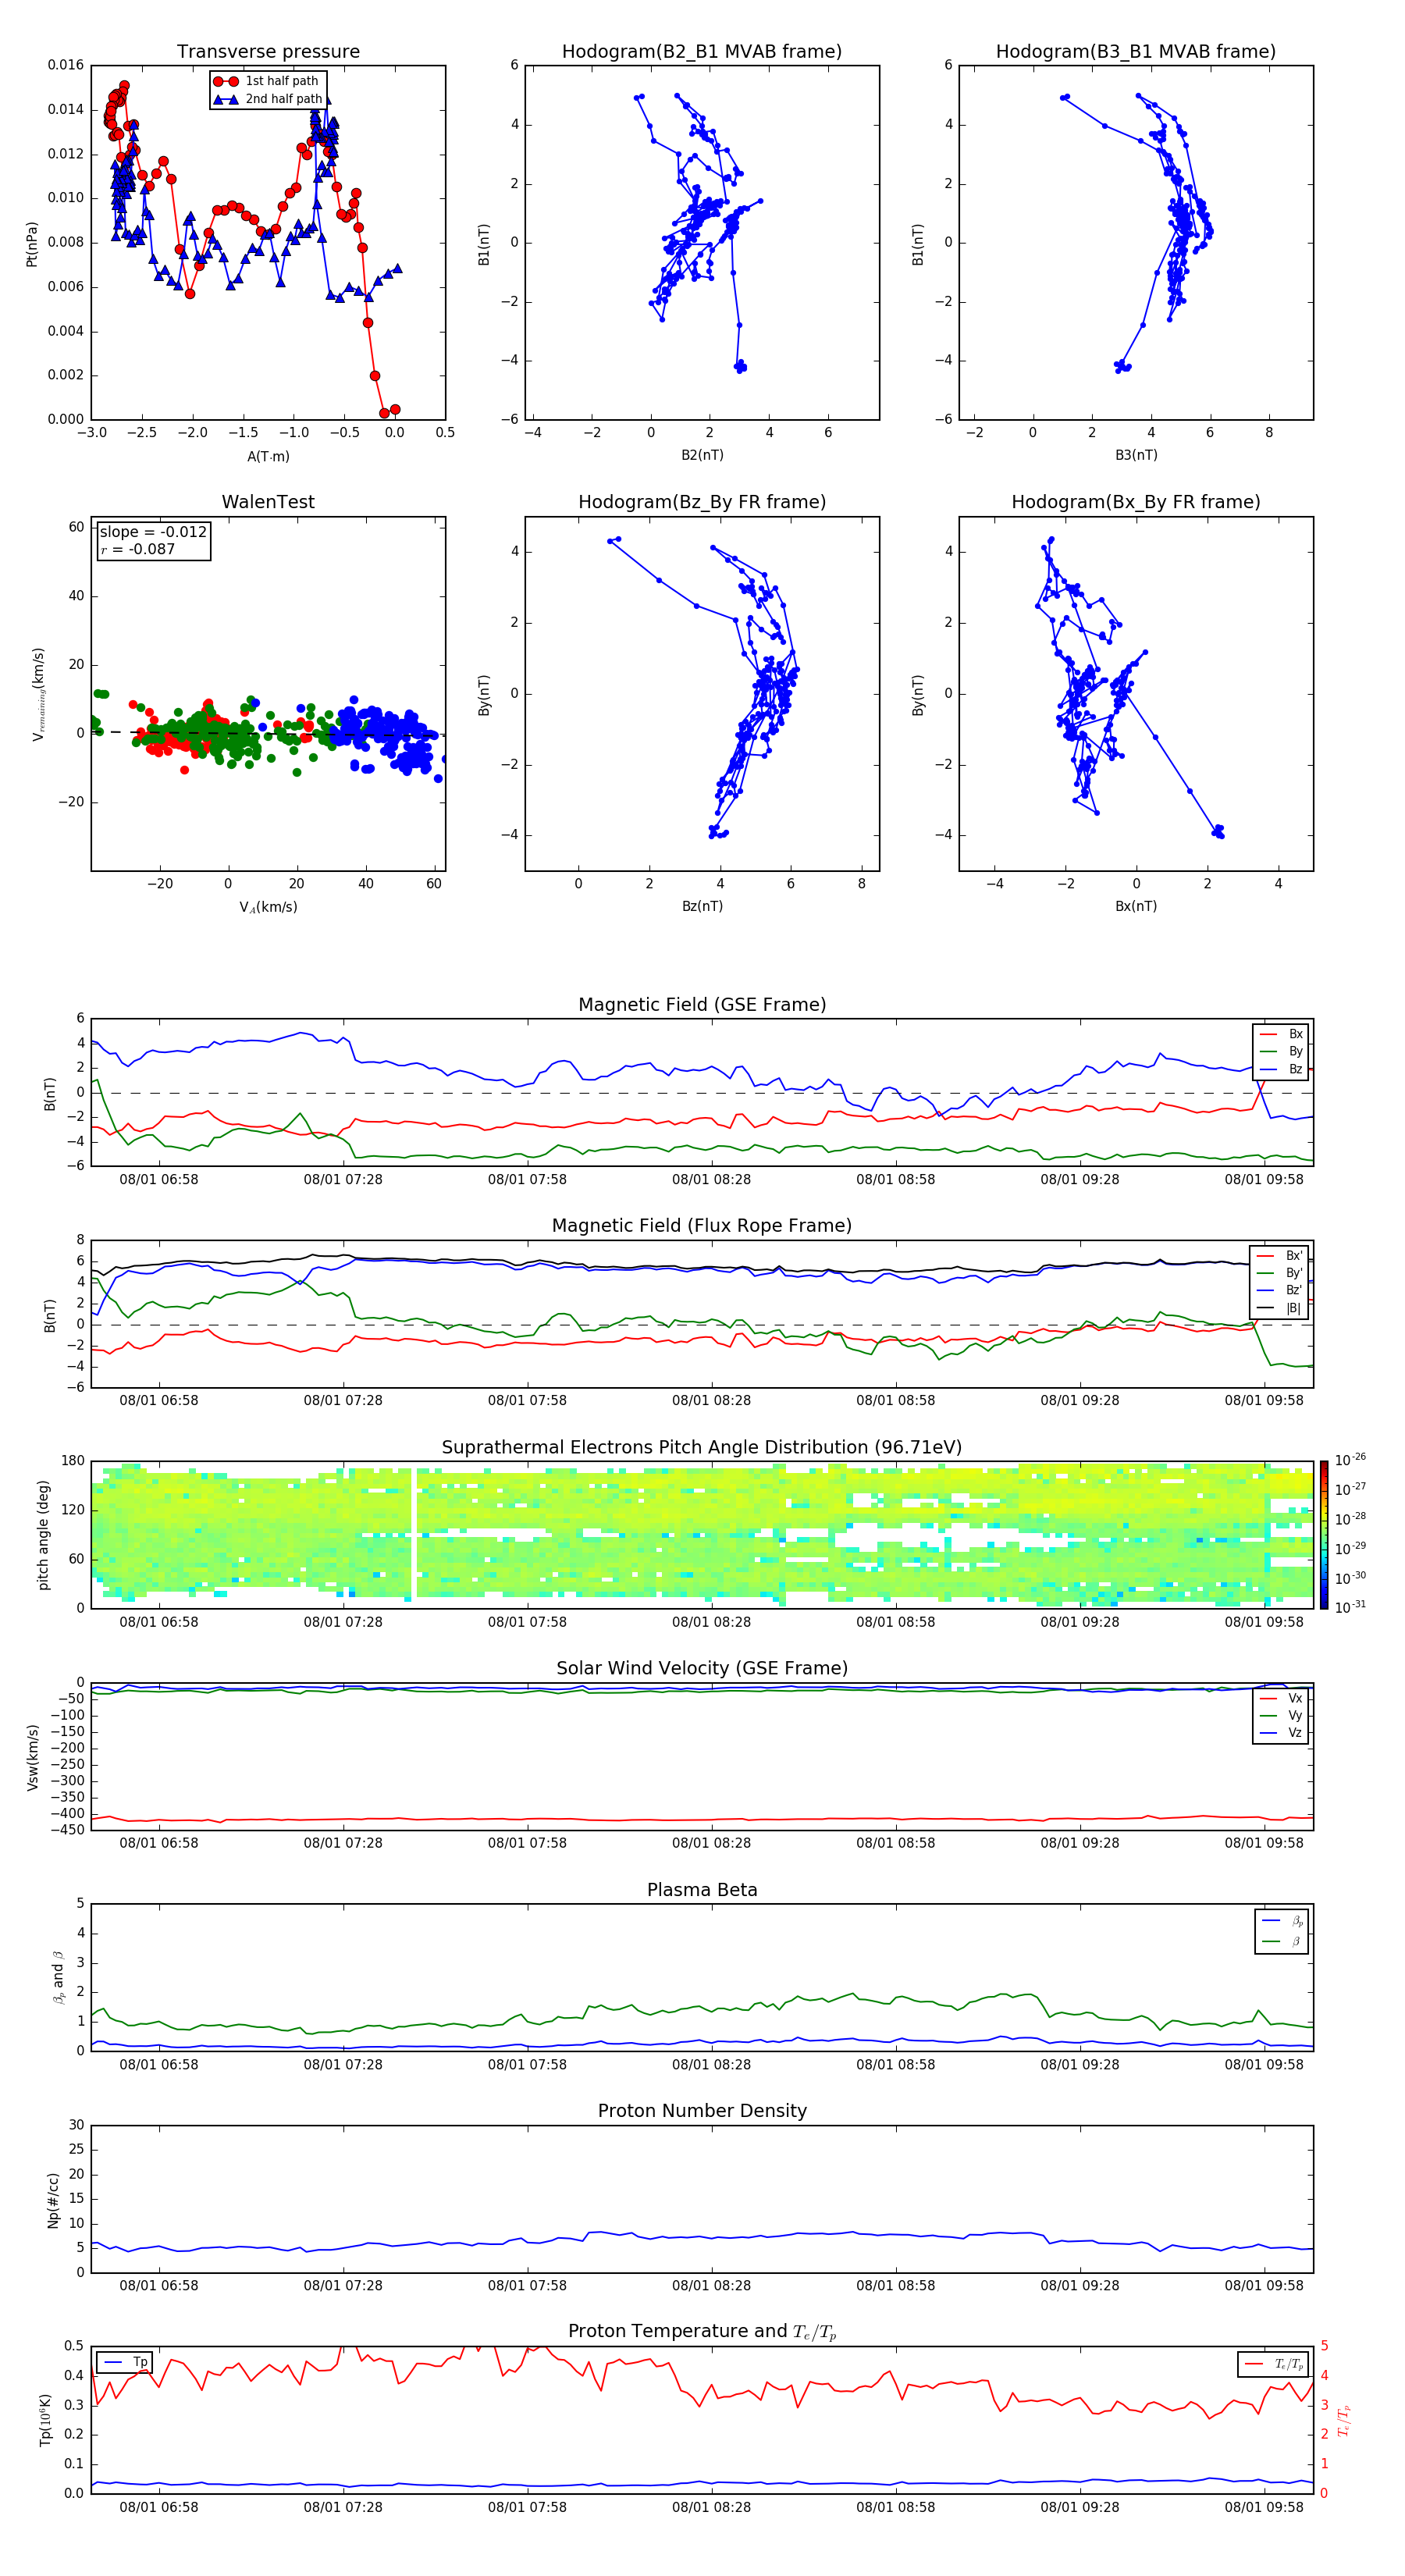Viewport: 1405px width, 2576px height.
Task: Click the 'Vy' entry in velocity legend
Action: coord(1281,1715)
